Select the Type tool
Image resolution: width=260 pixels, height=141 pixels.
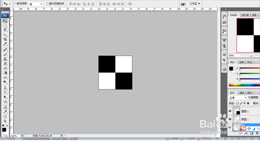(x=5, y=92)
